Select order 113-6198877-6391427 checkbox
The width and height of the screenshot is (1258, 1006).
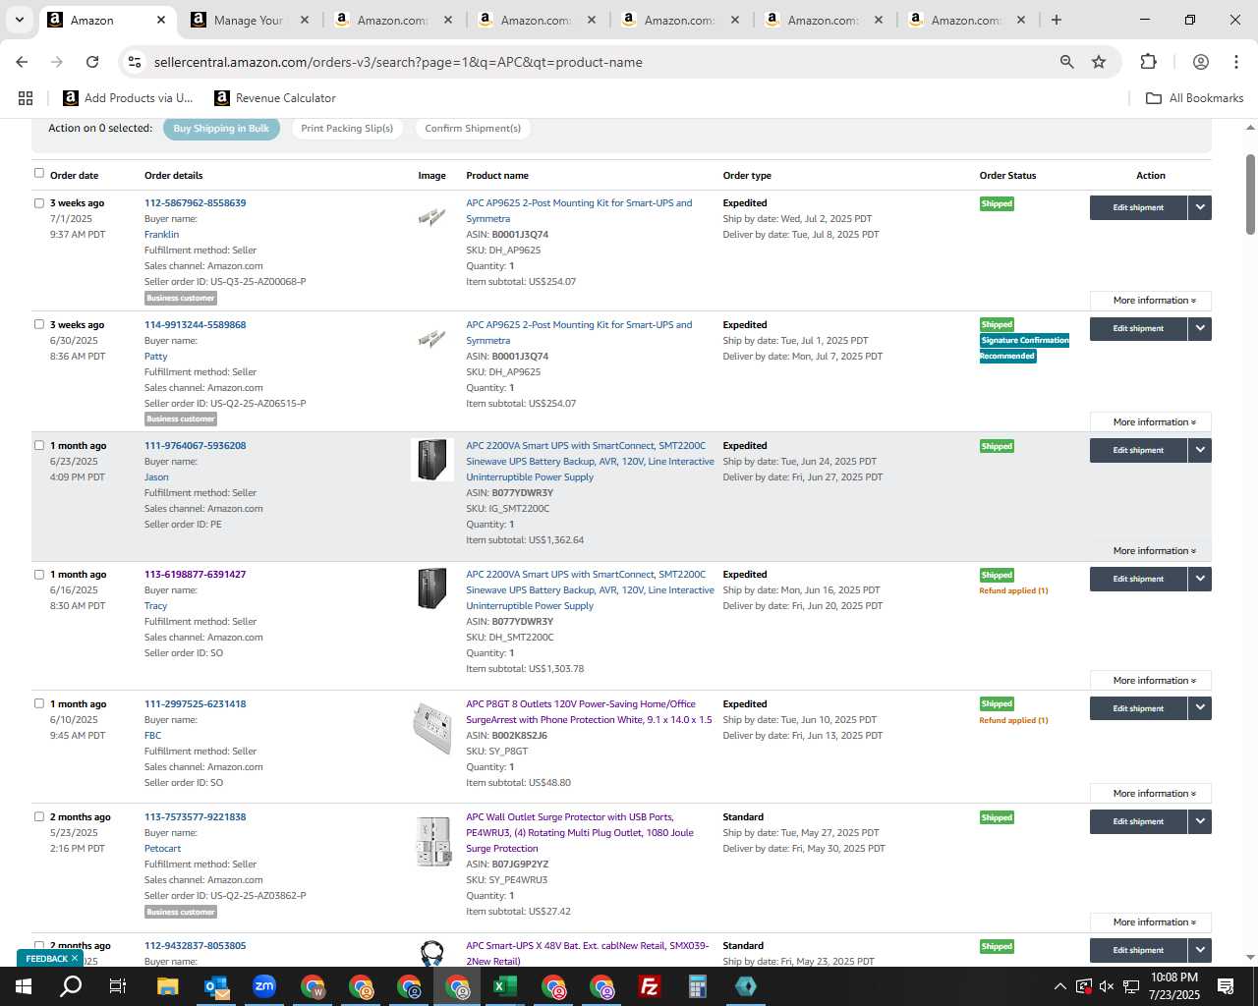pyautogui.click(x=39, y=575)
